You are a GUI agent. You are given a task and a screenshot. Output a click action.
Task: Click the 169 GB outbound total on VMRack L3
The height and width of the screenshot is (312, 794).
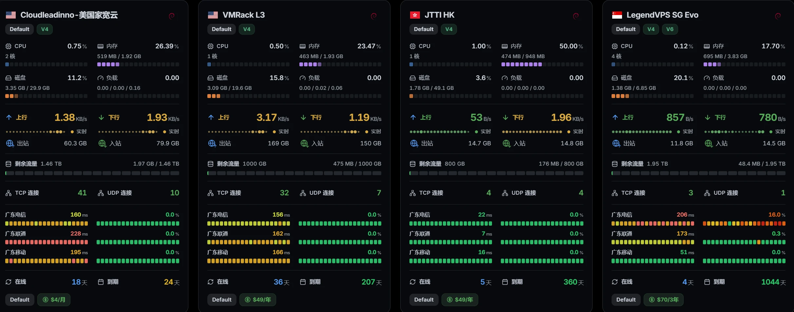tap(278, 143)
